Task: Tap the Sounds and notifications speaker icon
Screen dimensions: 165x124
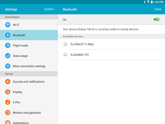Action: [x=8, y=82]
